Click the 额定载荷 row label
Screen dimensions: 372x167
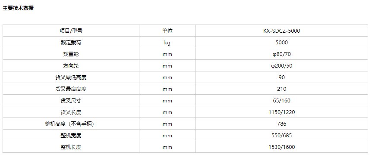71,42
